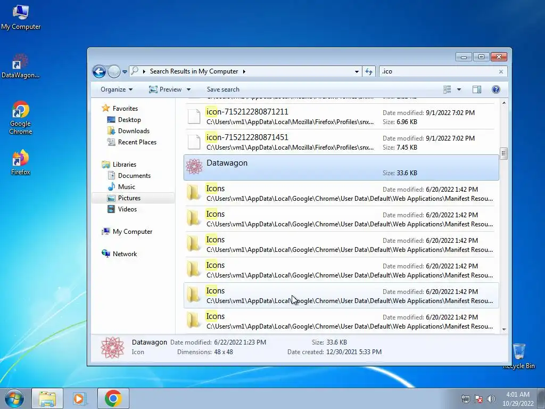This screenshot has width=545, height=409.
Task: Expand the Preview button dropdown arrow
Action: point(189,89)
